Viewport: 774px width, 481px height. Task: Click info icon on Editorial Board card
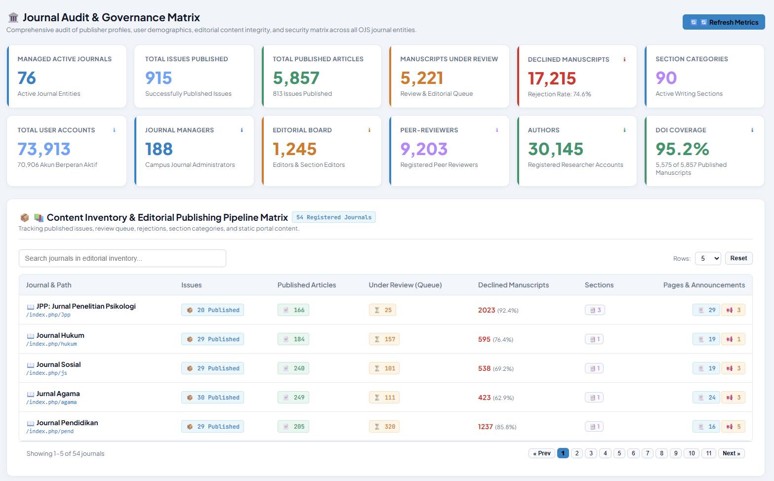[x=369, y=130]
